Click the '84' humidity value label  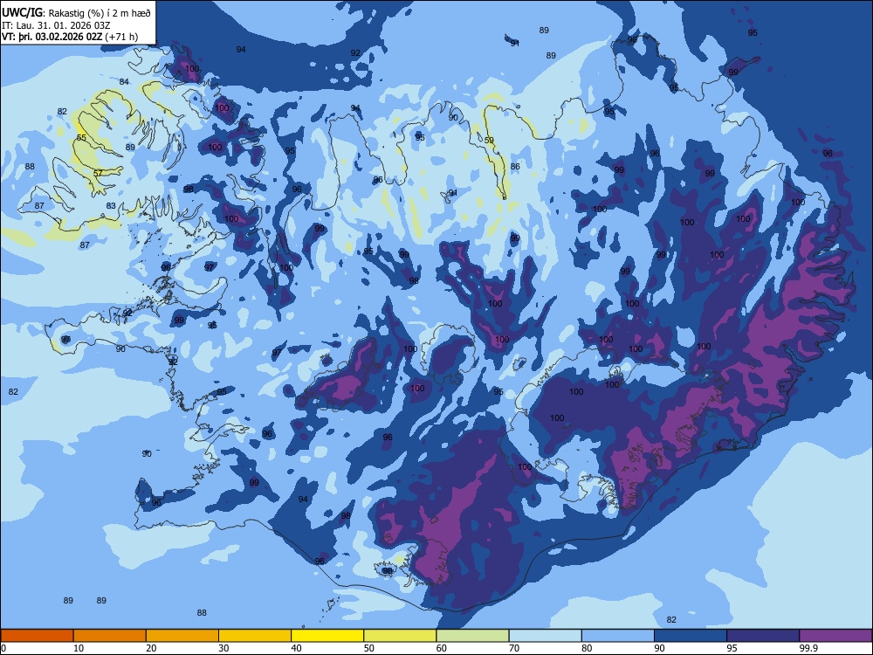pos(124,82)
